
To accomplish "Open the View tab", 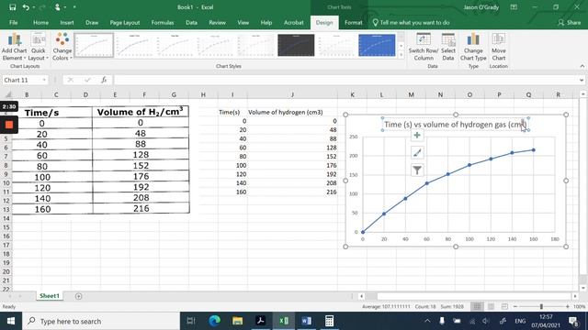I will tap(243, 22).
